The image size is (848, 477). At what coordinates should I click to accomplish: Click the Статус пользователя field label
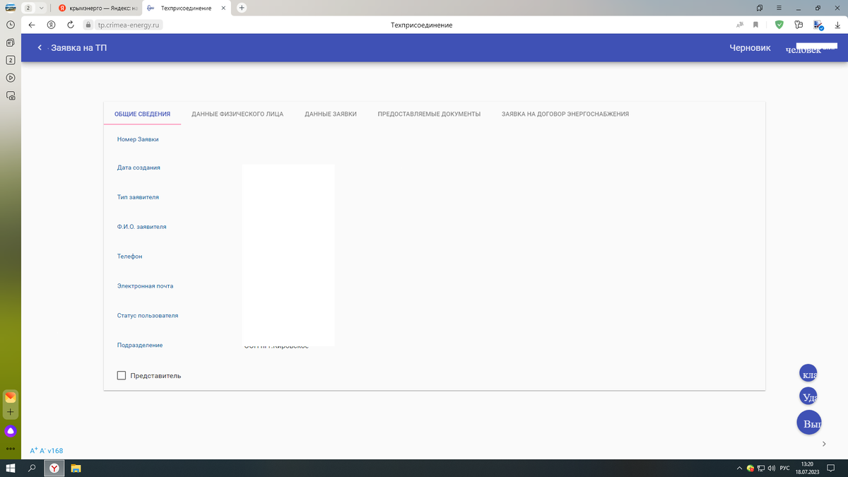[x=148, y=315]
